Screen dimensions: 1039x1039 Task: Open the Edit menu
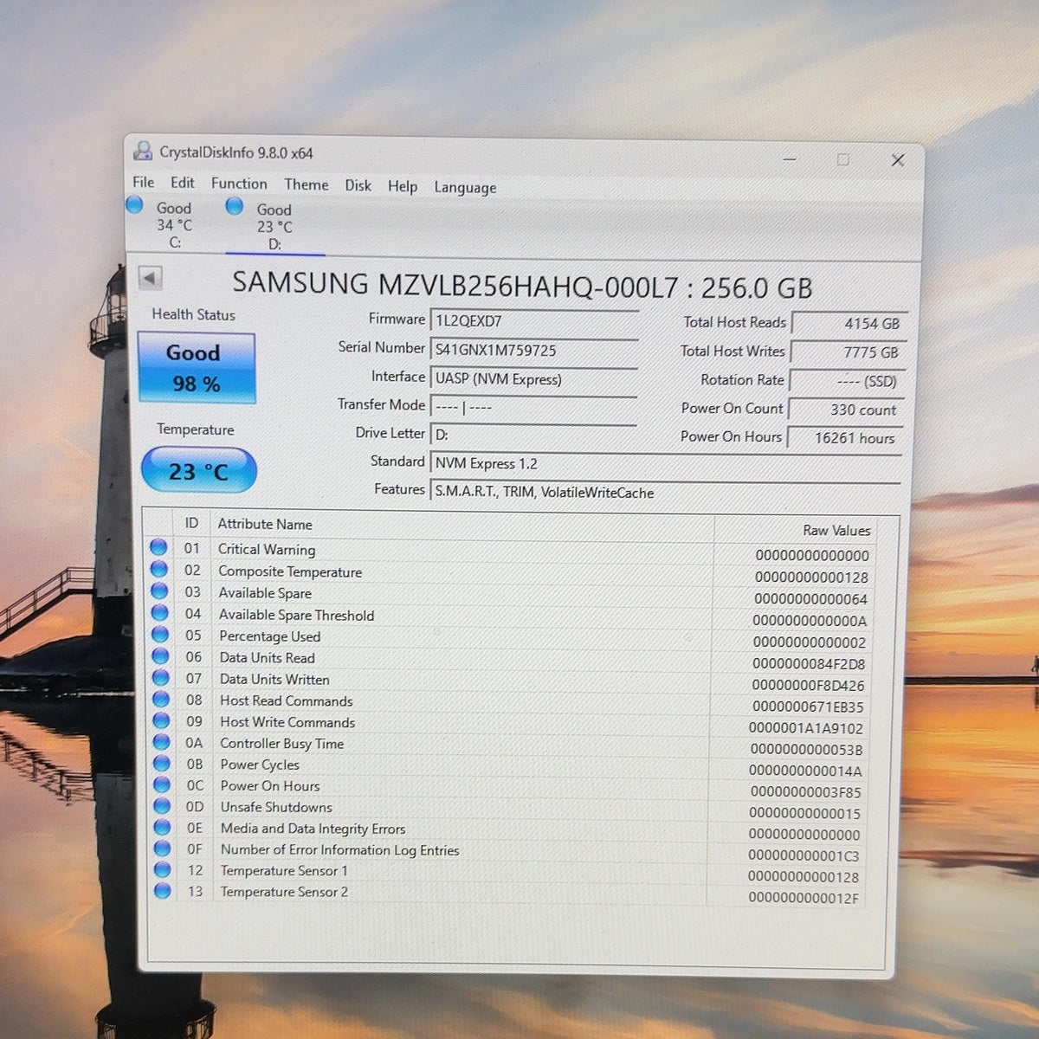pyautogui.click(x=182, y=183)
